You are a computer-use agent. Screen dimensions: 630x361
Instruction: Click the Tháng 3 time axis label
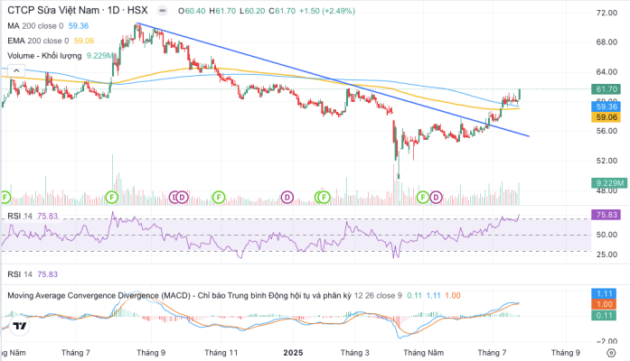coord(355,353)
